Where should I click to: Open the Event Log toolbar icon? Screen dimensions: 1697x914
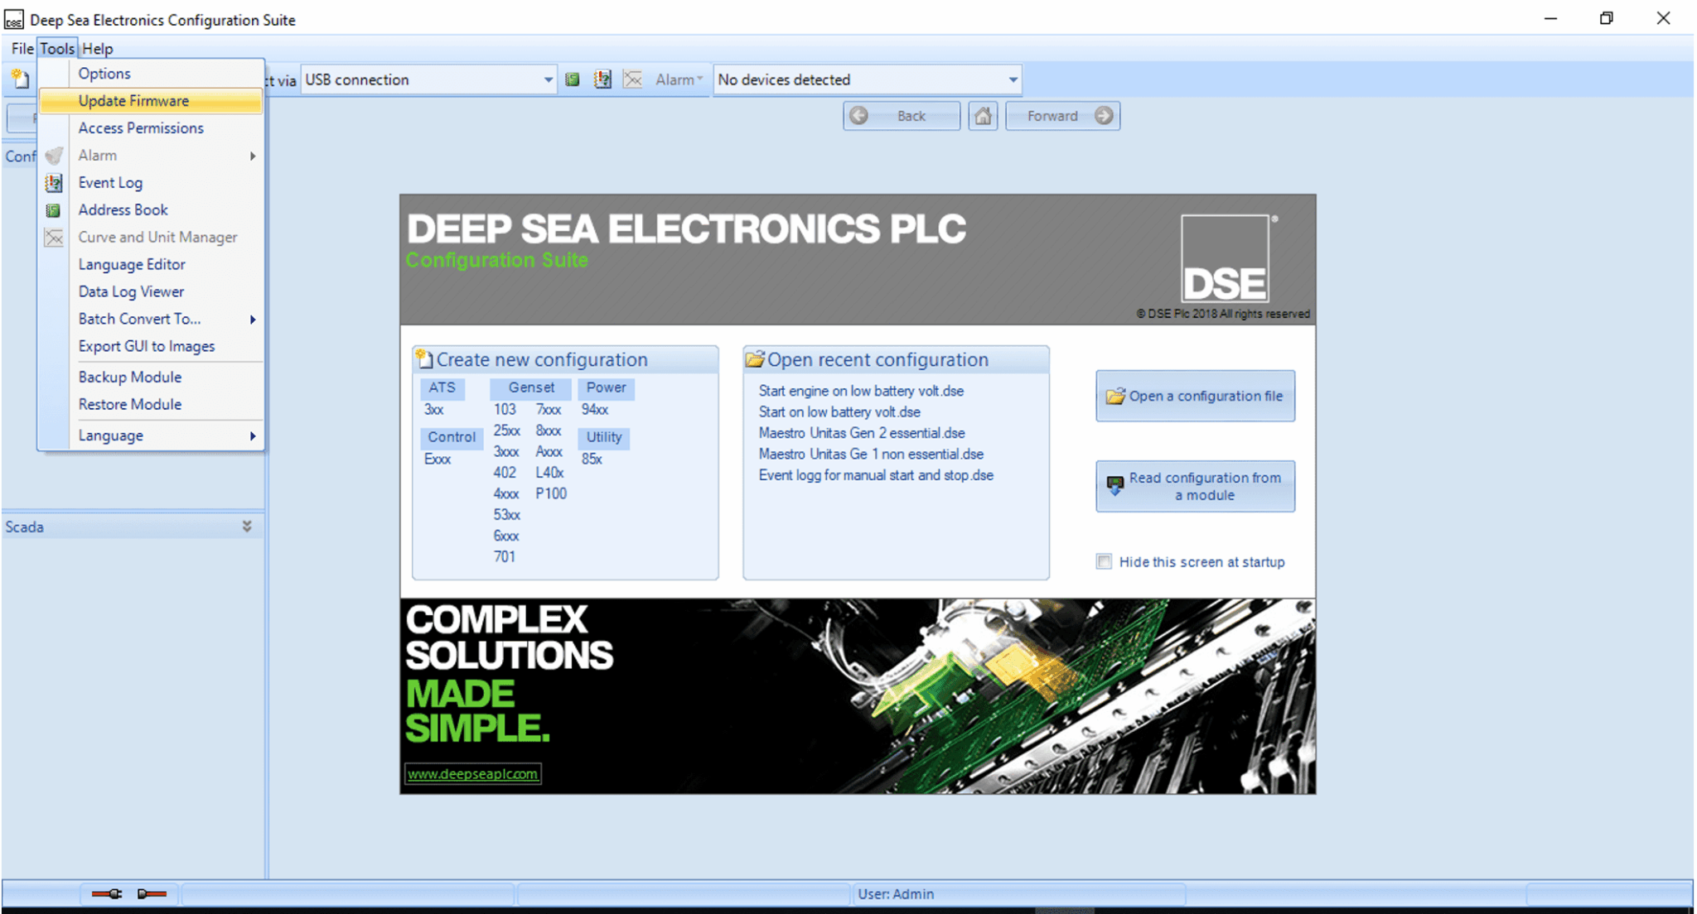[x=602, y=79]
